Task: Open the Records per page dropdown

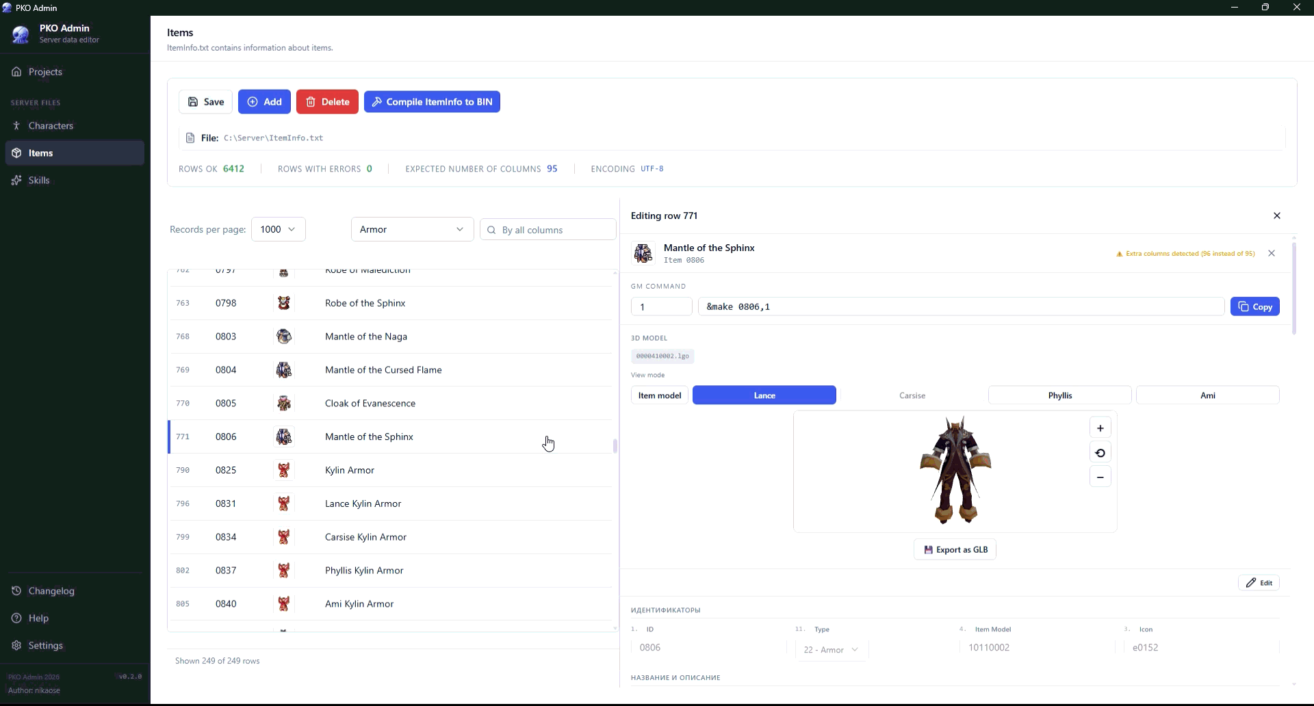Action: tap(278, 229)
